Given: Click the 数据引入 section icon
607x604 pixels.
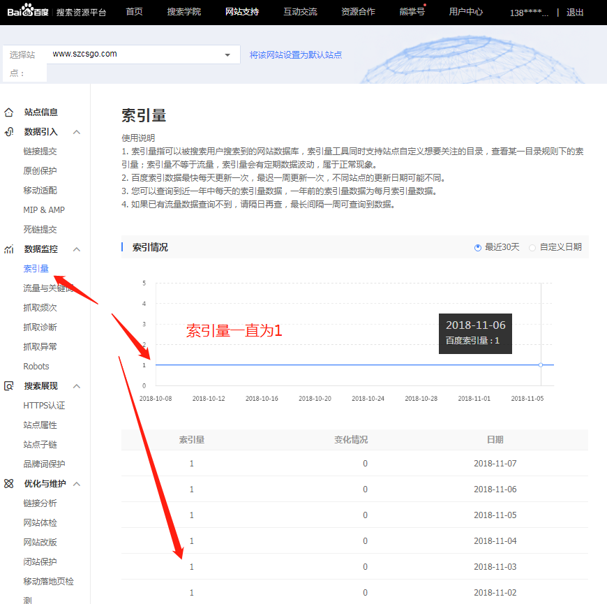Looking at the screenshot, I should pos(9,131).
